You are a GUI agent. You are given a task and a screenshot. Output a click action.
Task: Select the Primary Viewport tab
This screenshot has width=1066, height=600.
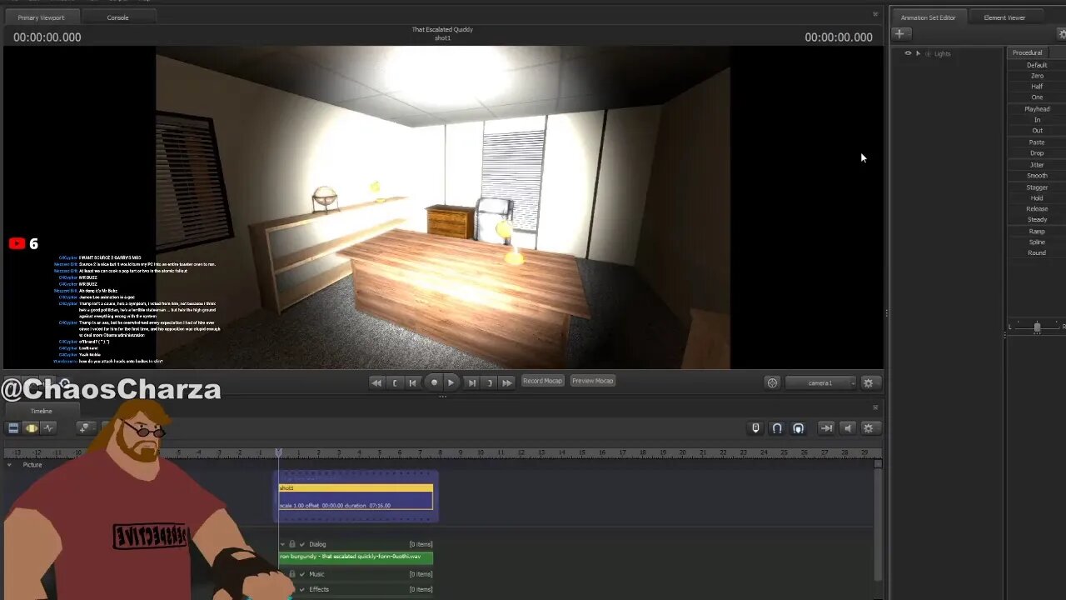(41, 17)
